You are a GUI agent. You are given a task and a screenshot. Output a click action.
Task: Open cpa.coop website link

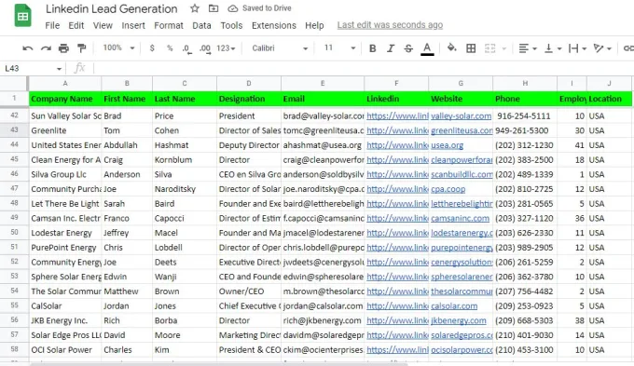coord(448,189)
